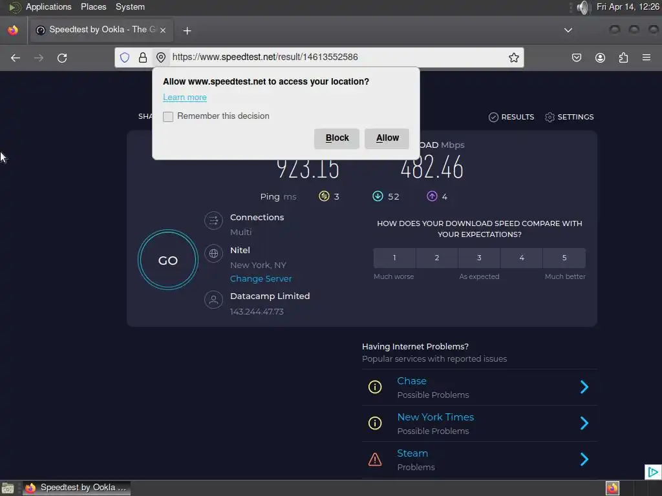
Task: Click the Change Server link
Action: coord(261,279)
